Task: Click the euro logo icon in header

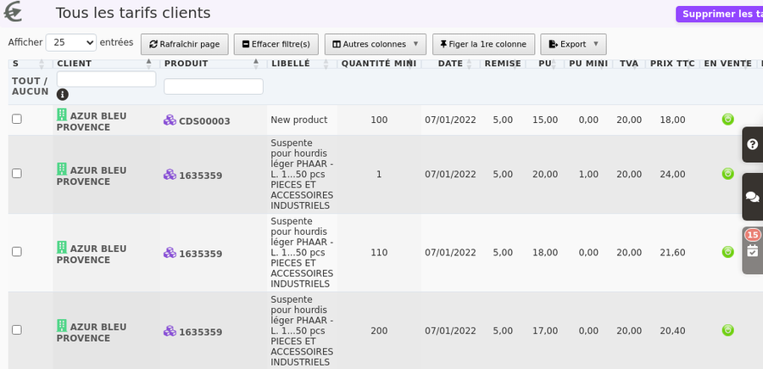Action: [13, 12]
